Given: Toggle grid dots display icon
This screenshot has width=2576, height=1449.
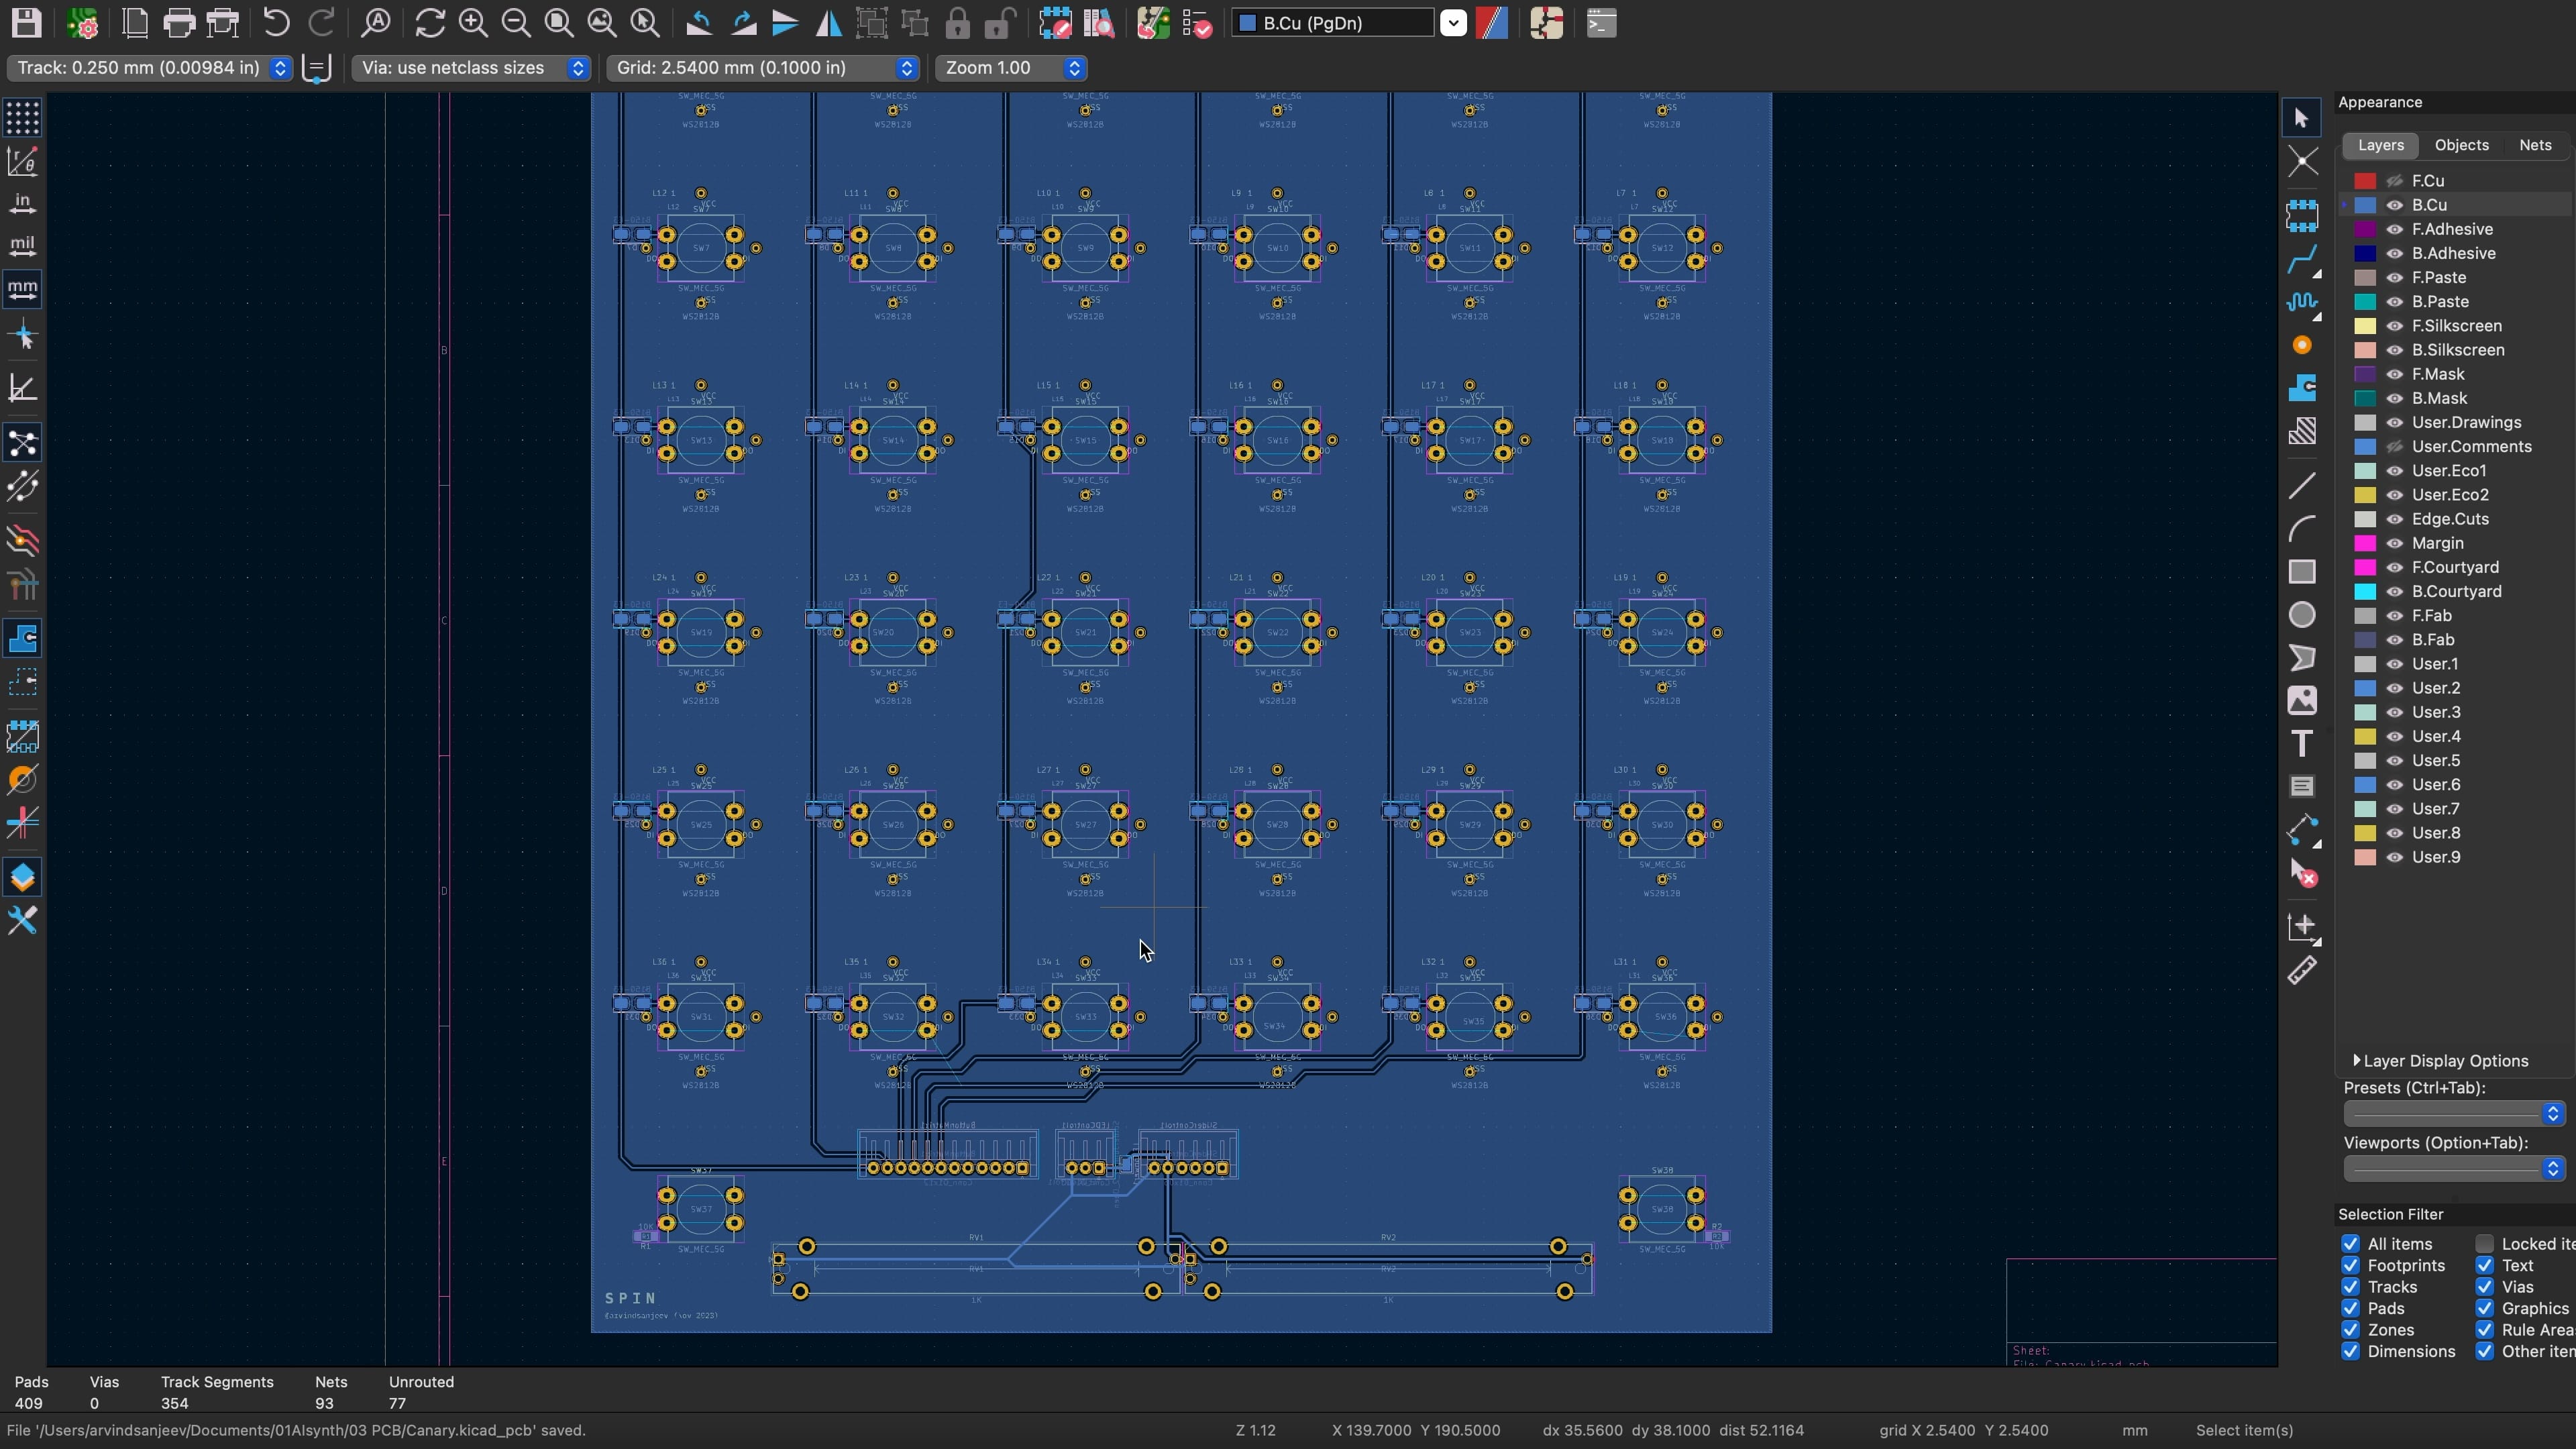Looking at the screenshot, I should click(23, 118).
